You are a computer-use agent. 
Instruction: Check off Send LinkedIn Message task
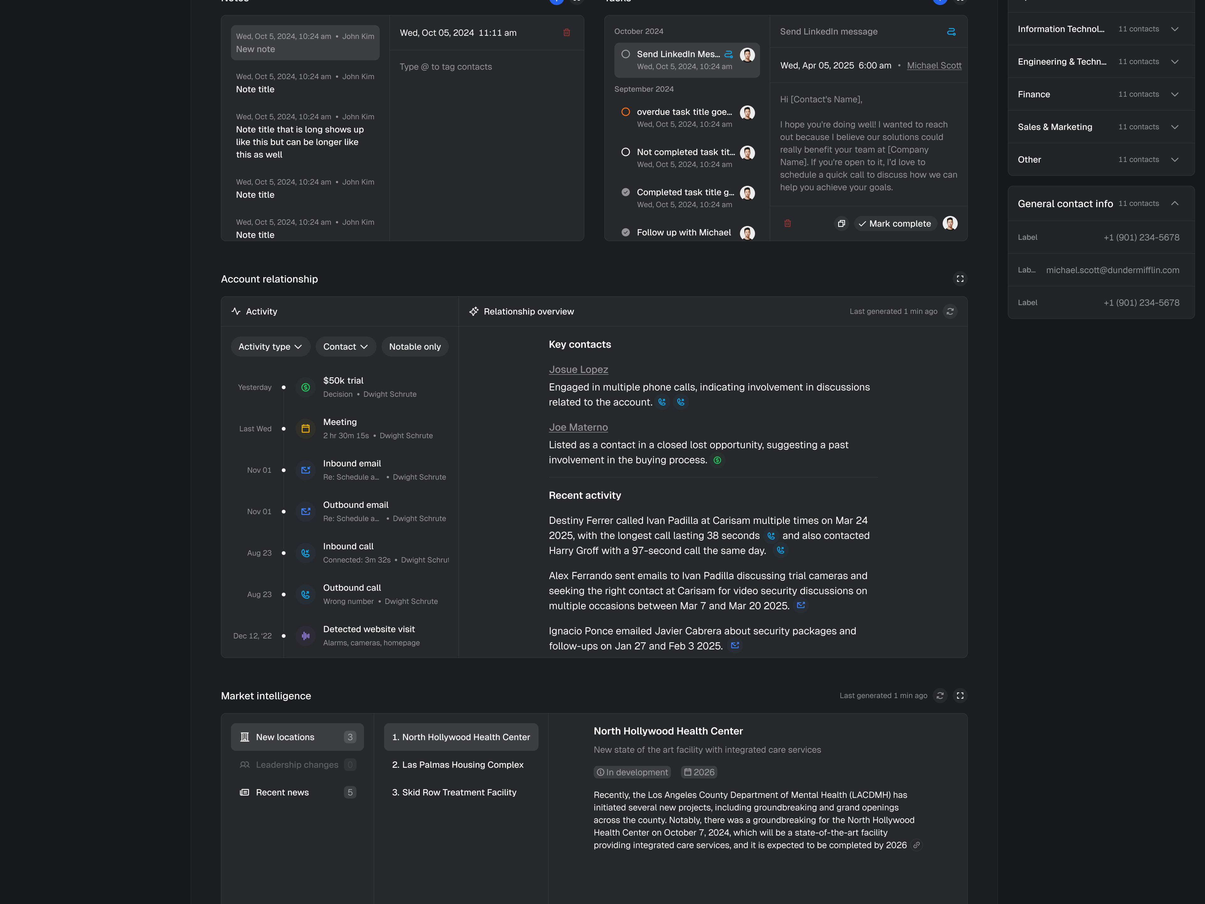[x=625, y=54]
